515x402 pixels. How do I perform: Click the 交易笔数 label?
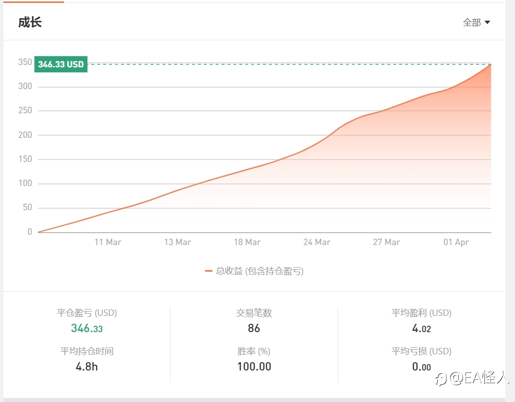[254, 313]
